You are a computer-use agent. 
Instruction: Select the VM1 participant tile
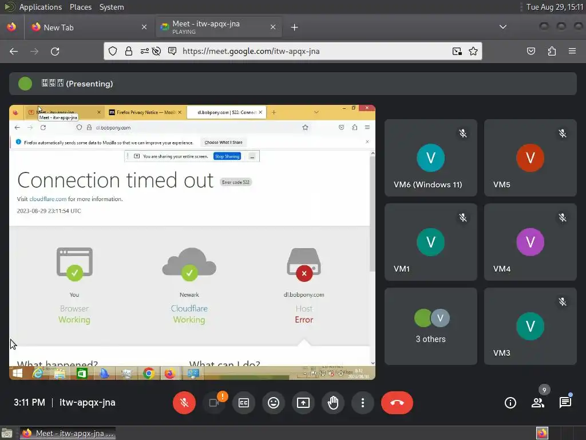(430, 242)
